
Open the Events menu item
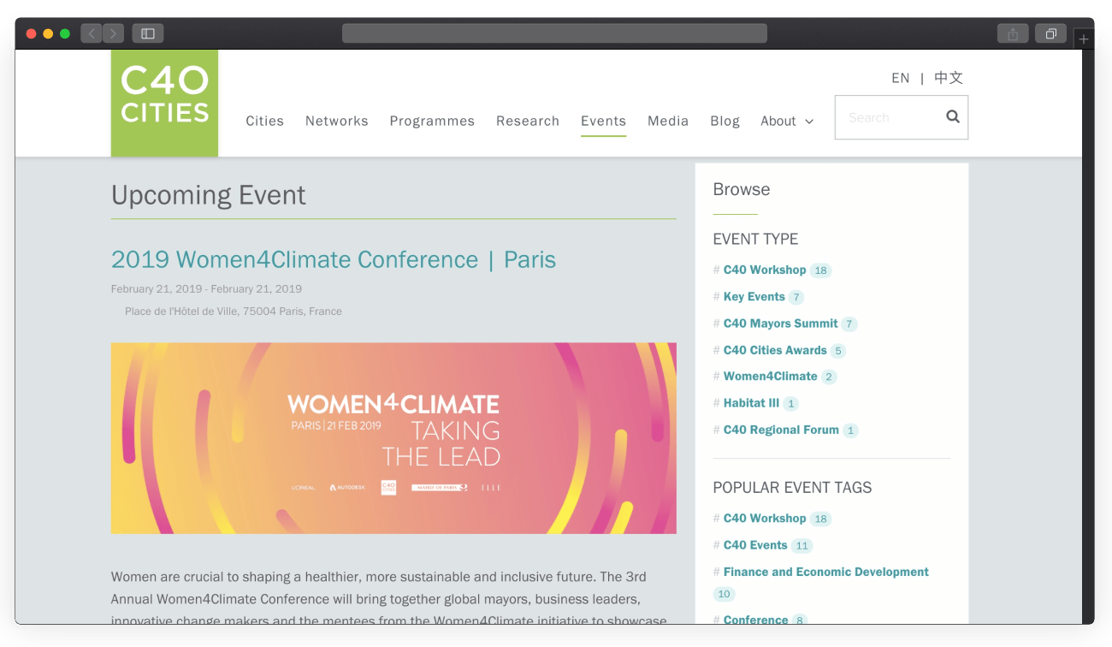(x=603, y=122)
